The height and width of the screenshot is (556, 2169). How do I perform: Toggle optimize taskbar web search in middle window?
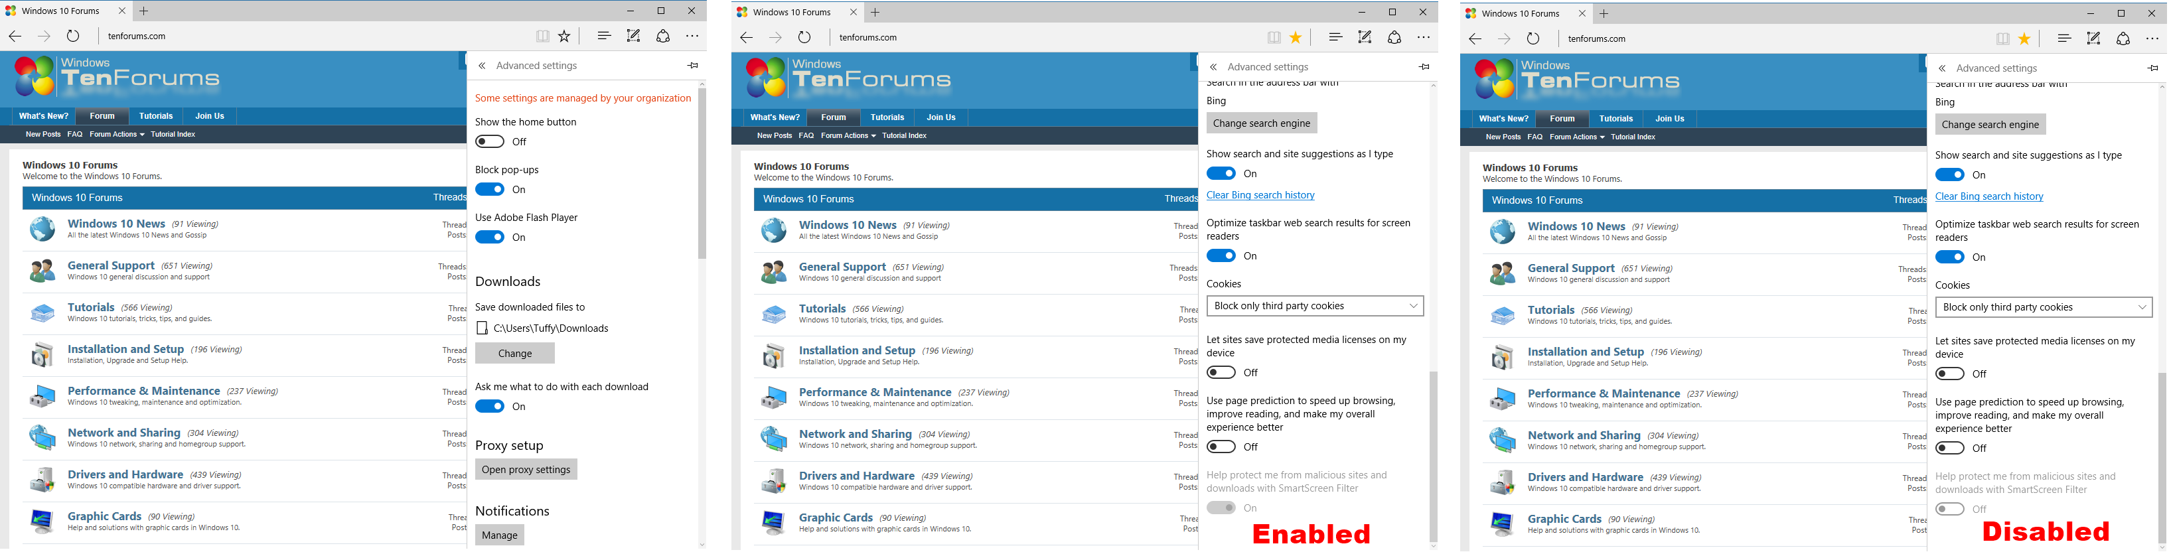coord(1221,255)
